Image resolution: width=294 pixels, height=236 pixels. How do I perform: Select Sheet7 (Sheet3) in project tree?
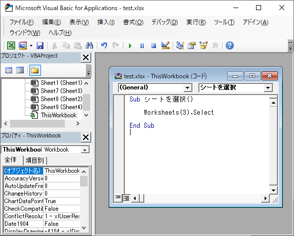tap(61, 91)
